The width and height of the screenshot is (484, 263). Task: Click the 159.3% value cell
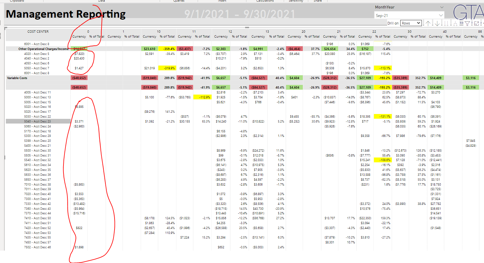point(385,218)
